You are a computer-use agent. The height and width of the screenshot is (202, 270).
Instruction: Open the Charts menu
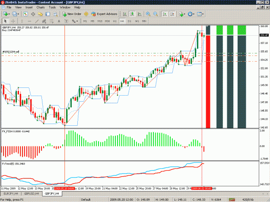[x=41, y=7]
